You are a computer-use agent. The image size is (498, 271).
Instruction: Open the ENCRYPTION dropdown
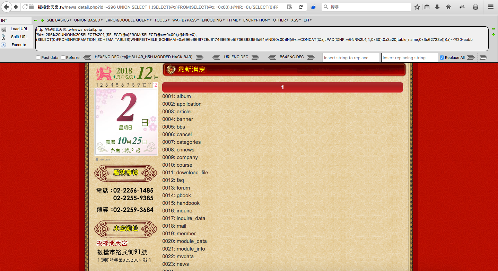pos(256,20)
